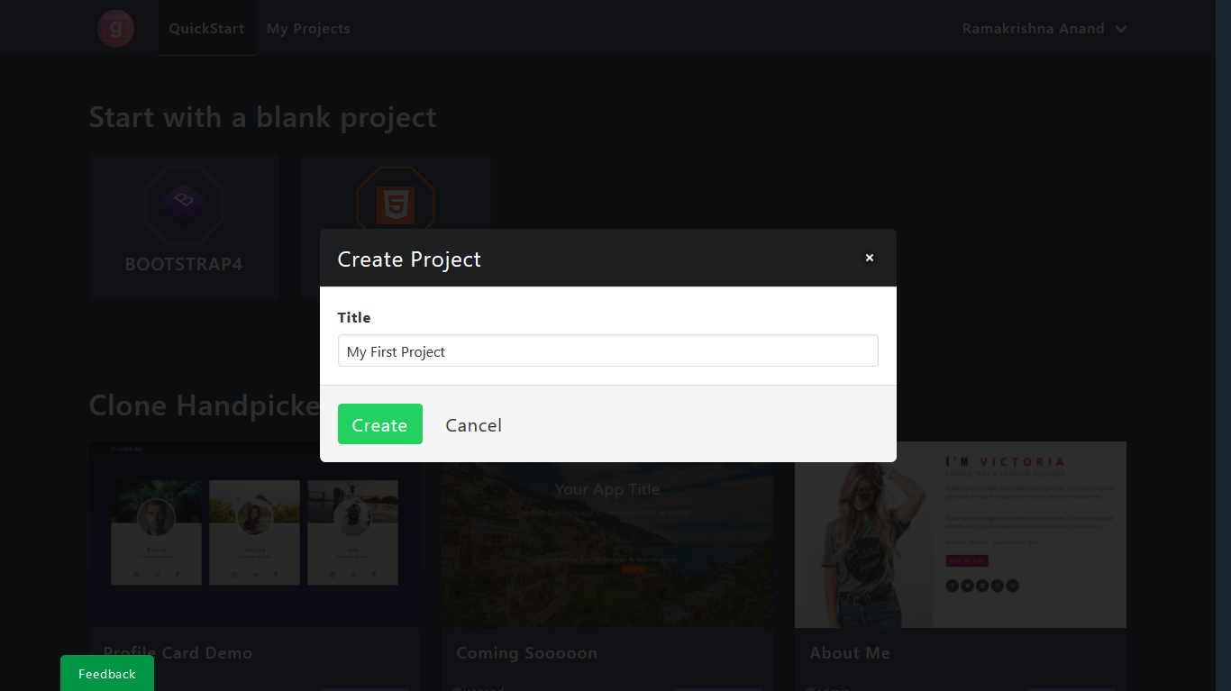Viewport: 1231px width, 691px height.
Task: Open the Profile Card Demo template thumbnail
Action: click(254, 533)
